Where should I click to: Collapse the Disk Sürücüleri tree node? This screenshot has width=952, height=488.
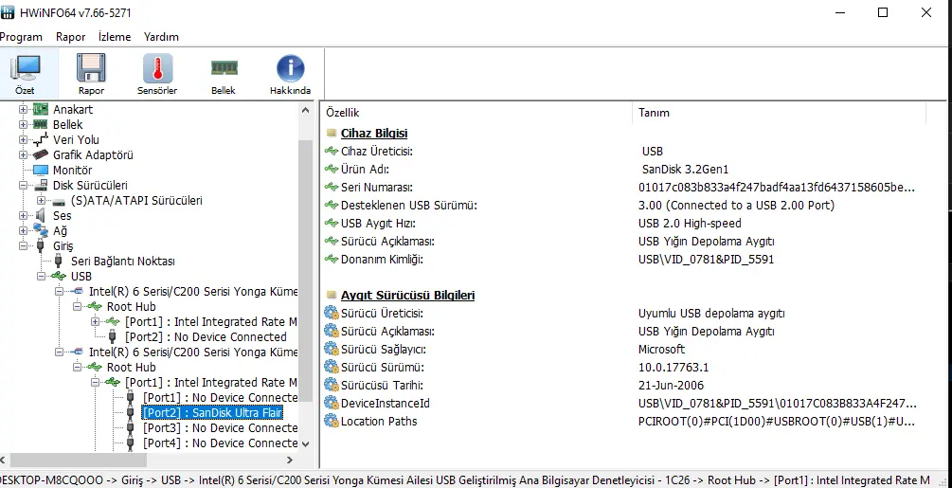pos(23,185)
